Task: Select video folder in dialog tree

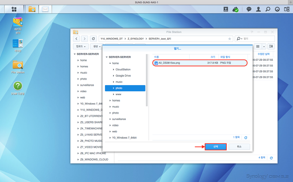Action: point(115,125)
